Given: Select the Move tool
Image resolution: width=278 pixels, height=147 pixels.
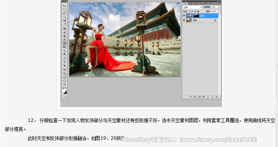Looking at the screenshot, I should 64,6.
